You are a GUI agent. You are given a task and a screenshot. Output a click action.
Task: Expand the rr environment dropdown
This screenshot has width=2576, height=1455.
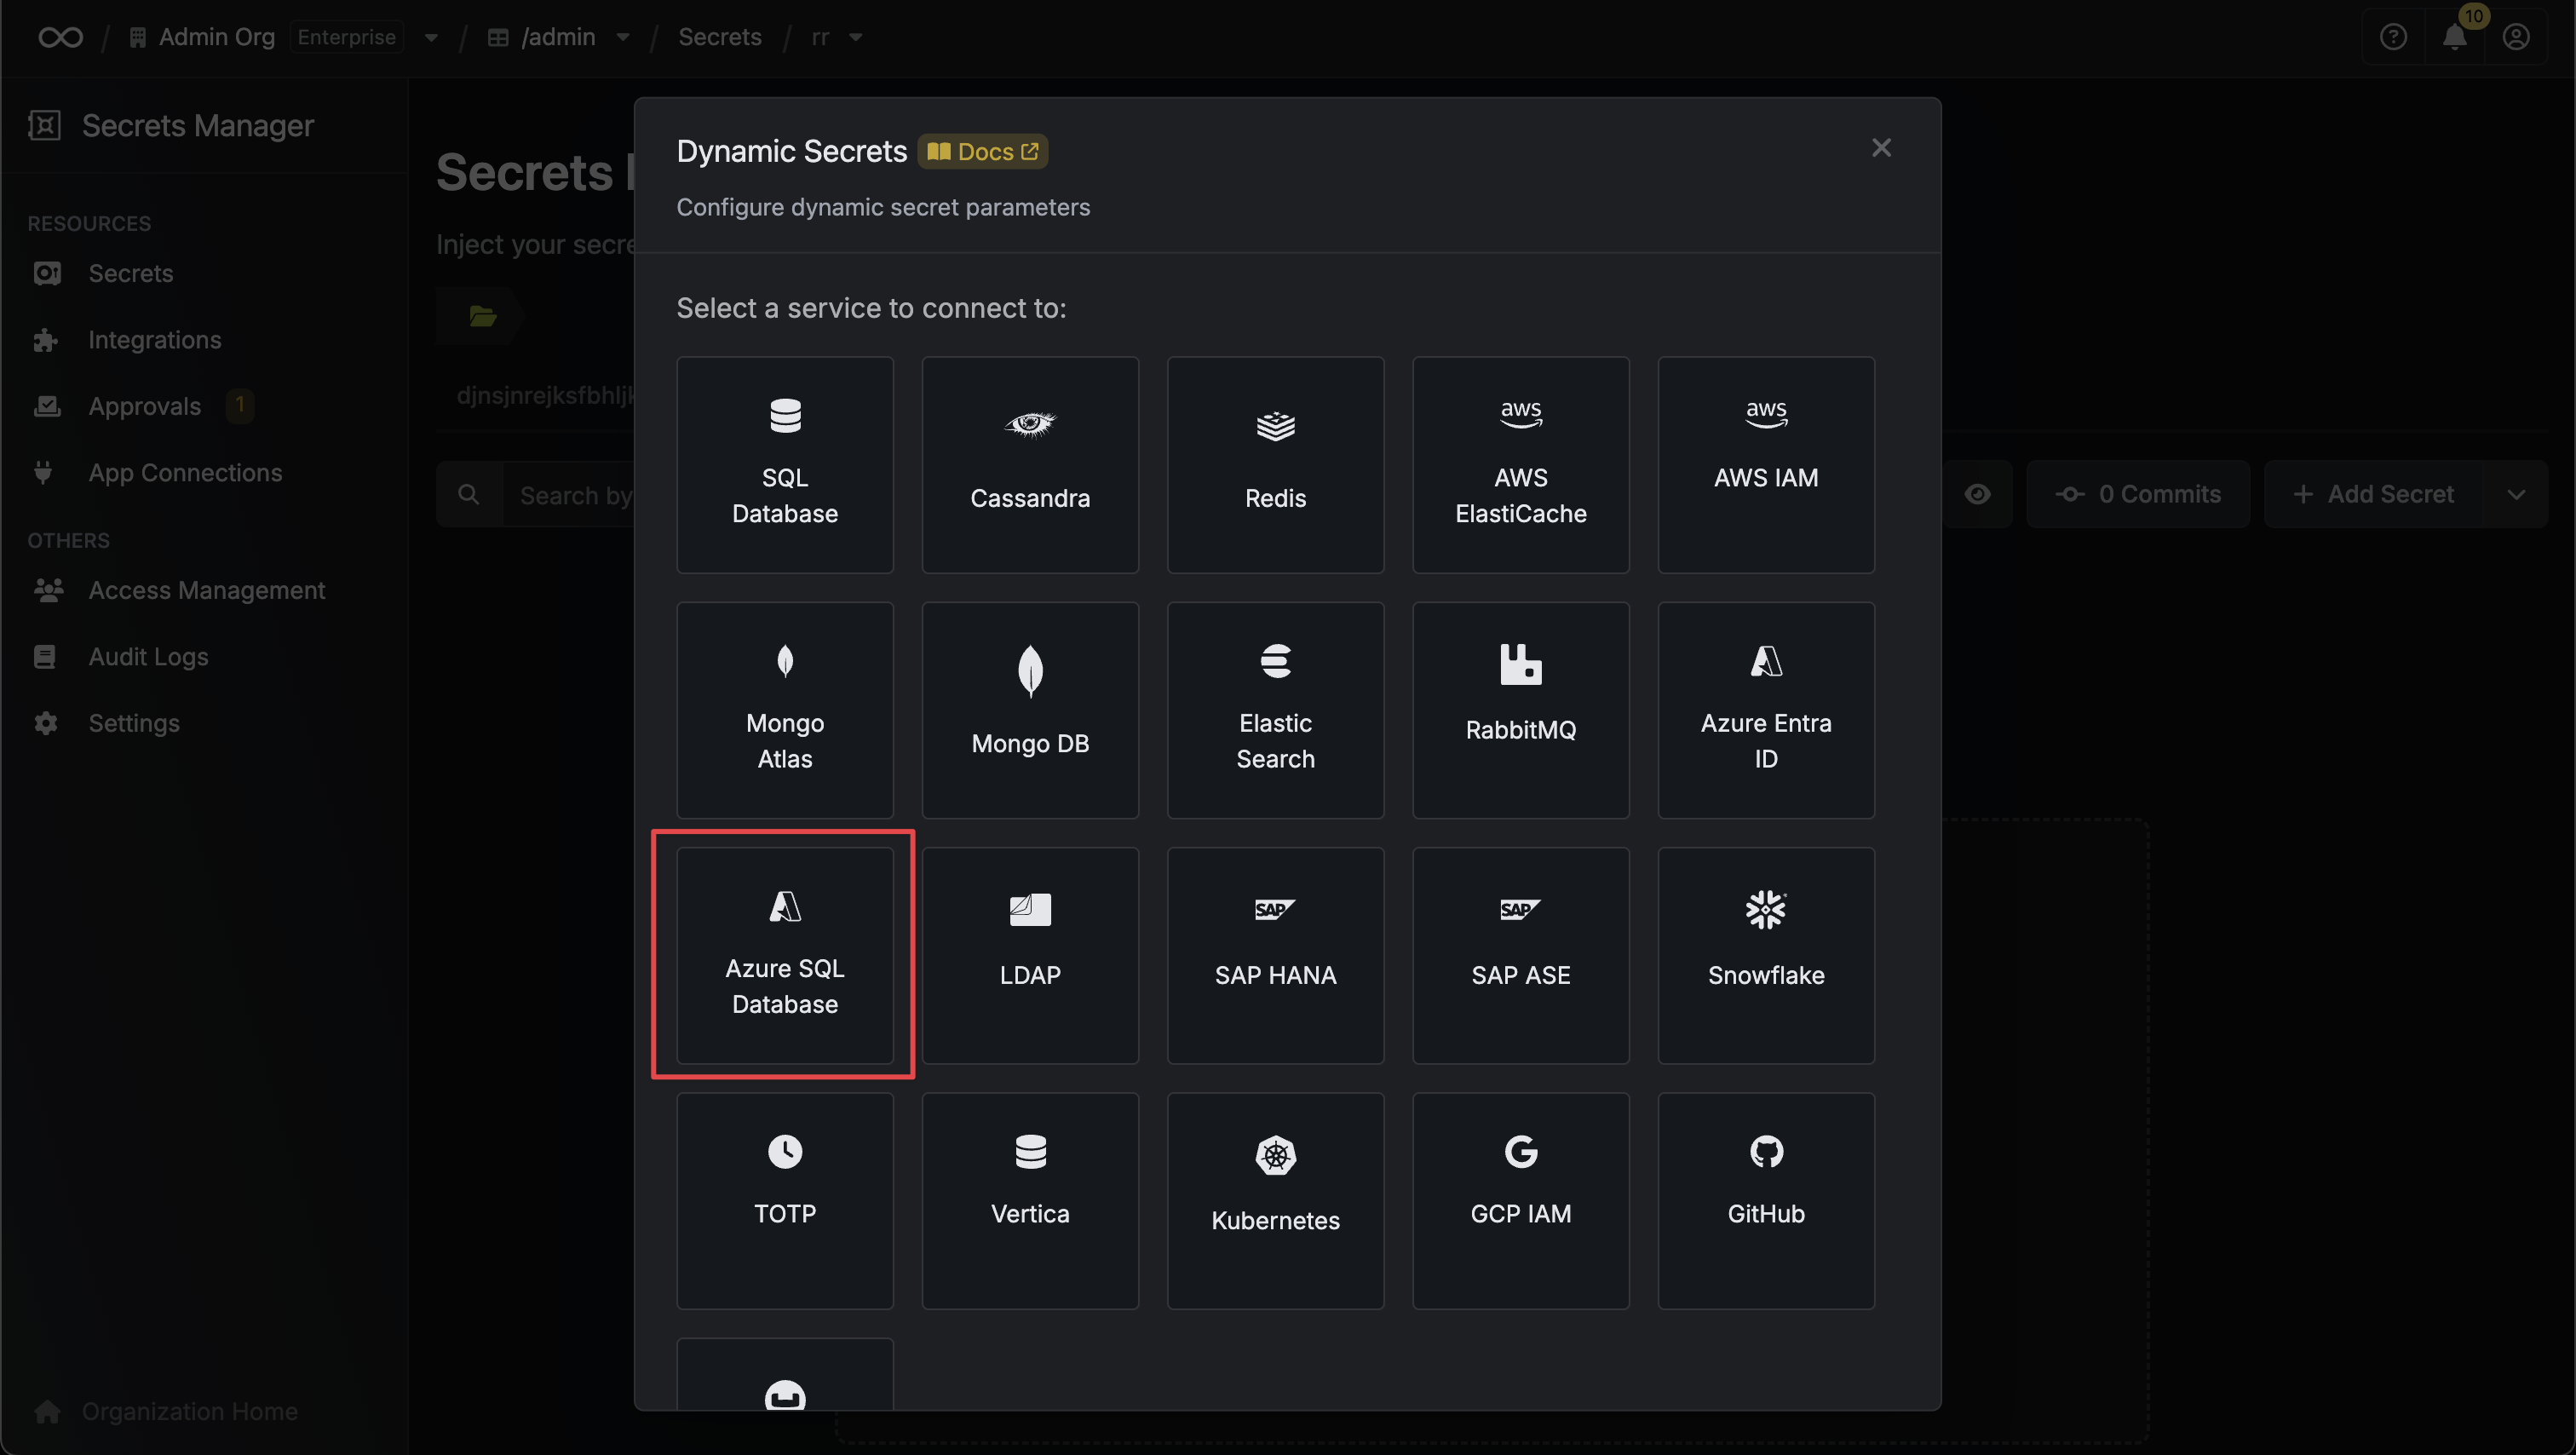855,37
